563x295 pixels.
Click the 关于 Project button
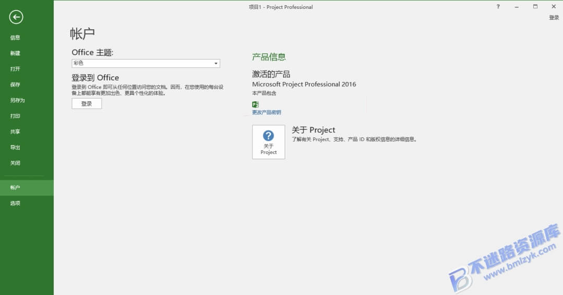(x=268, y=141)
